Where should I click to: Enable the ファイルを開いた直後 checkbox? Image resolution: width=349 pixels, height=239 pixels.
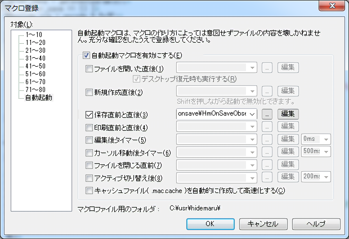tap(89, 69)
